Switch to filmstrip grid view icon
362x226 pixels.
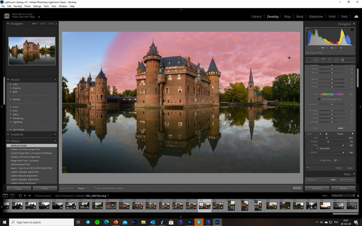(x=20, y=196)
